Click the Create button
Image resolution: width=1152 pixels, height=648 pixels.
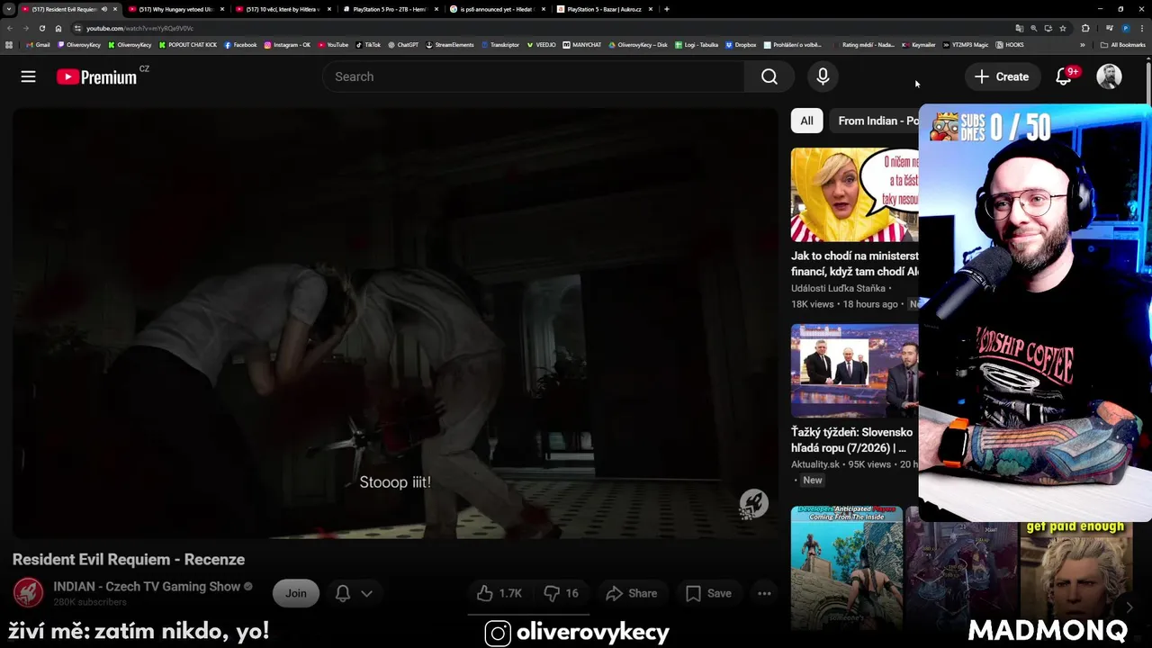coord(1002,76)
